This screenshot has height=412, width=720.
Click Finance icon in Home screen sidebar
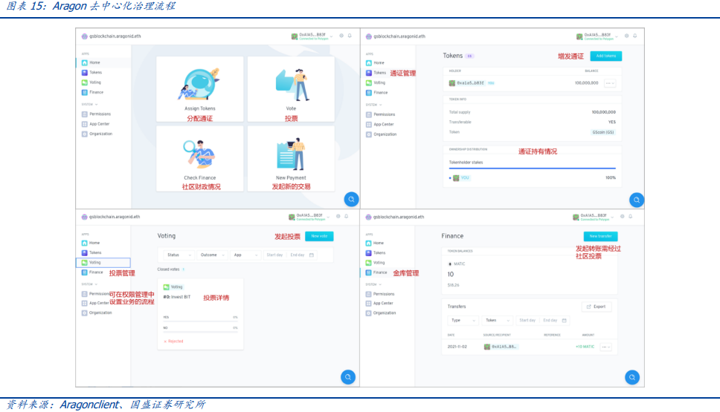[x=85, y=93]
